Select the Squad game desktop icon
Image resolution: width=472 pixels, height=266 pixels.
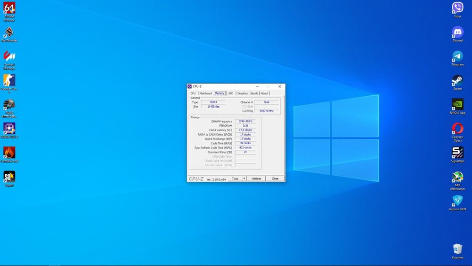click(x=9, y=179)
